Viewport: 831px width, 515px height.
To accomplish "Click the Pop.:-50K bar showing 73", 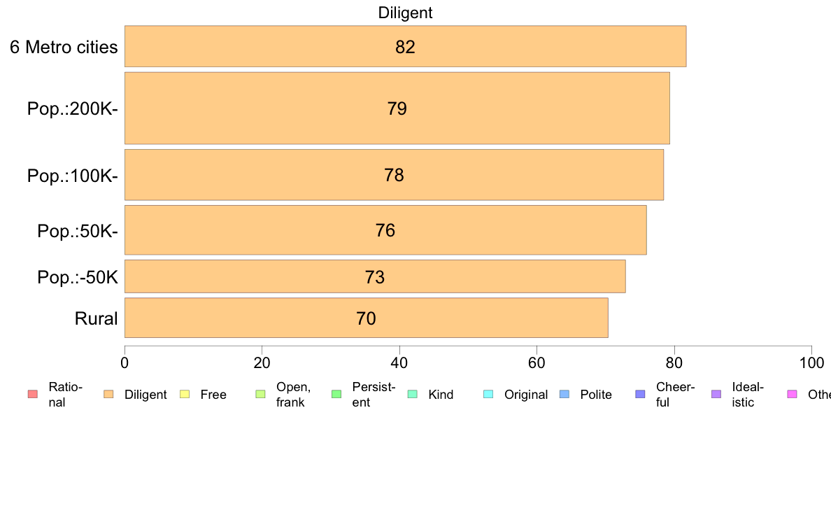I will (375, 276).
